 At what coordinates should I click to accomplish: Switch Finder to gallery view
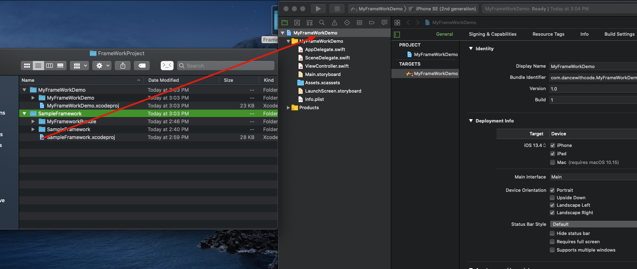(60, 66)
